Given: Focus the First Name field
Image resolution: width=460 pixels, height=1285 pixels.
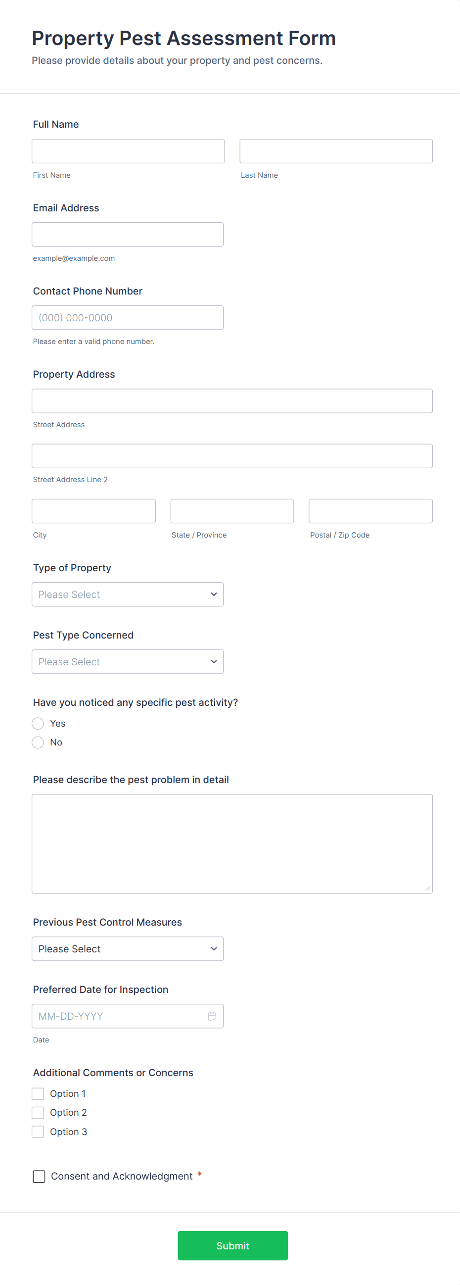Looking at the screenshot, I should [x=128, y=151].
